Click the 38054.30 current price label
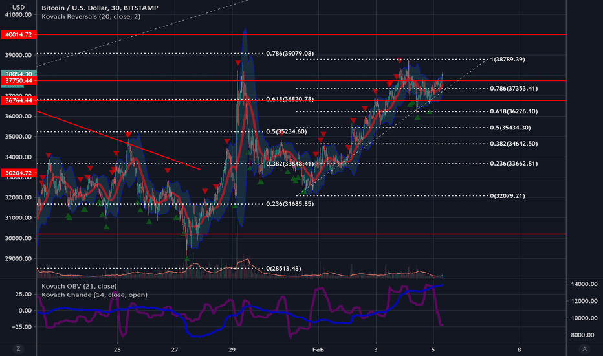Screen dimensions: 603x356 (x=19, y=74)
